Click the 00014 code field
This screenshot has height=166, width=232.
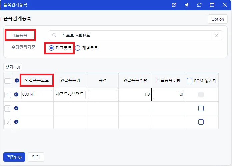click(37, 94)
